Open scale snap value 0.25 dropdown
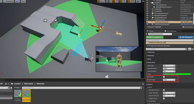 pyautogui.click(x=132, y=1)
